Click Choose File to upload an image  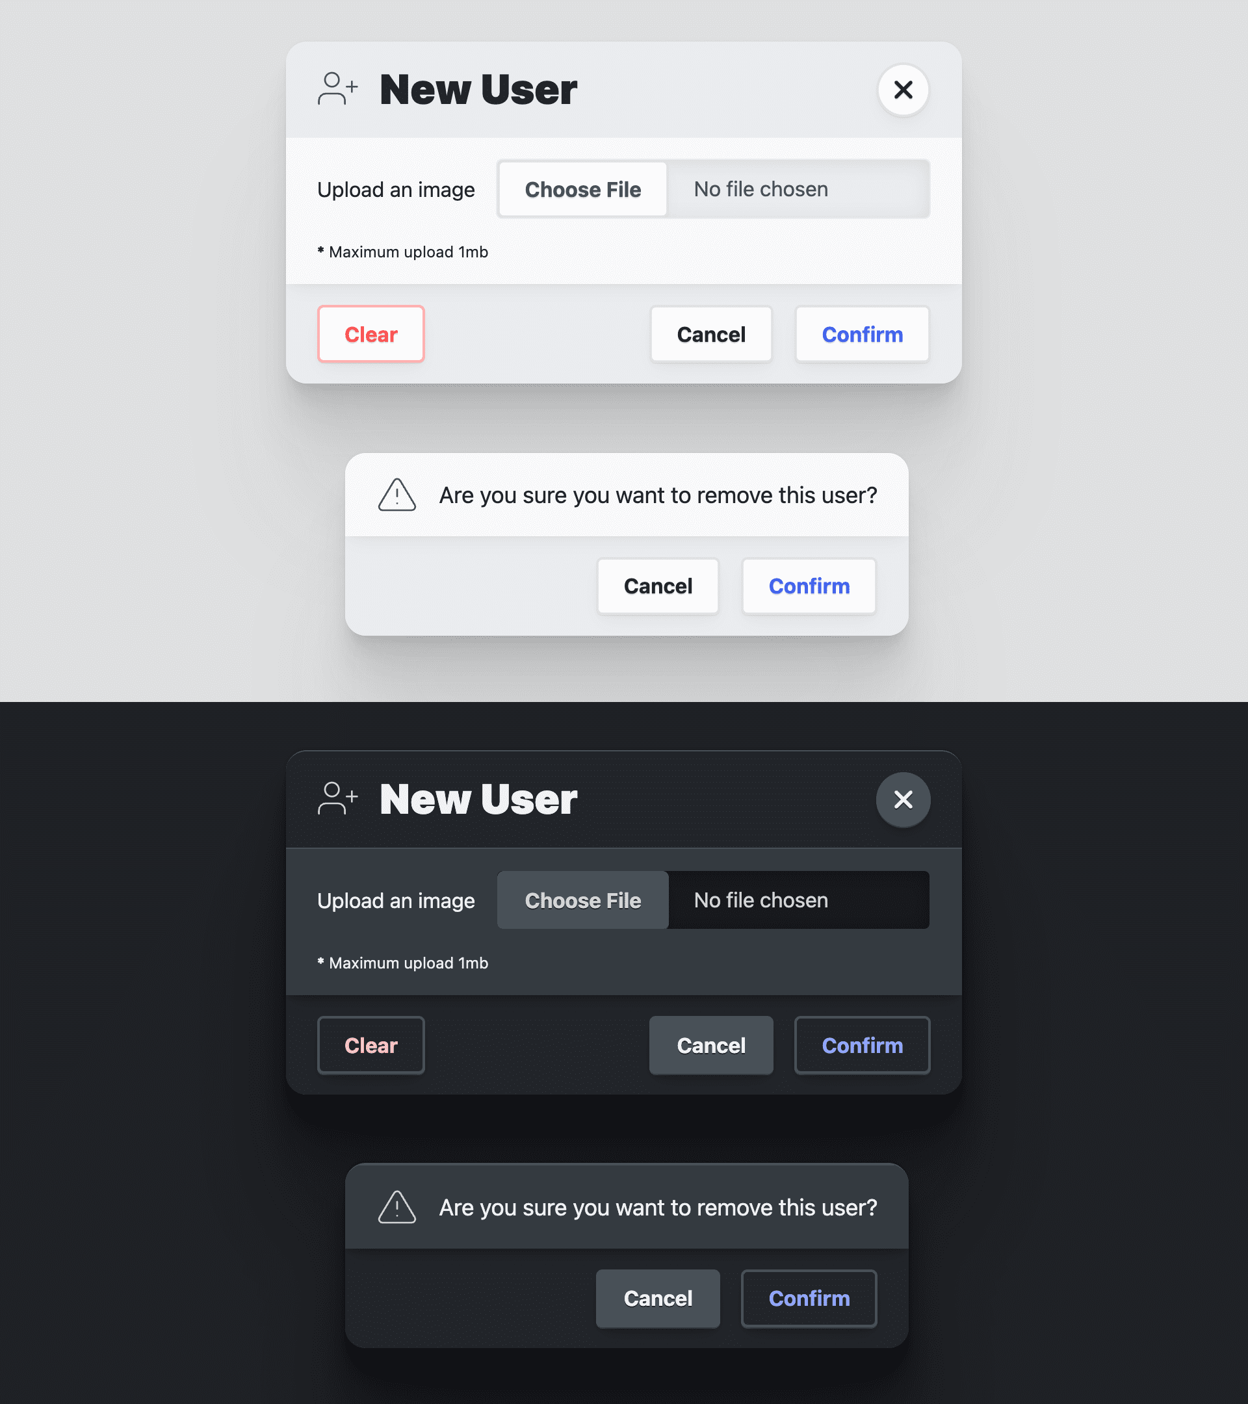coord(582,189)
